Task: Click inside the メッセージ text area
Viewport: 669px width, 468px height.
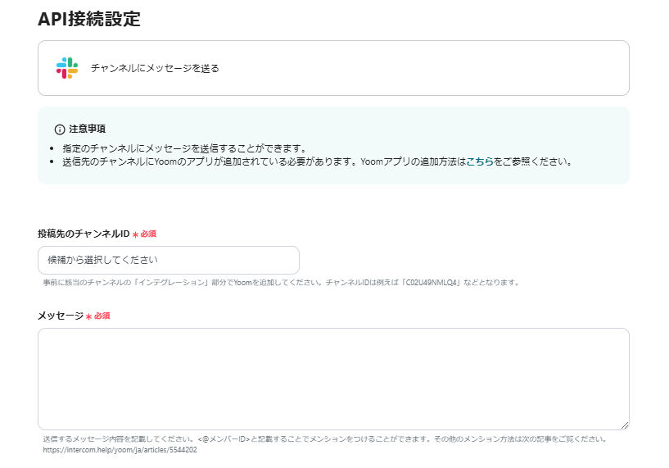Action: click(x=333, y=379)
